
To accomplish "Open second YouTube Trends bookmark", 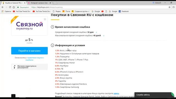I will (42, 11).
